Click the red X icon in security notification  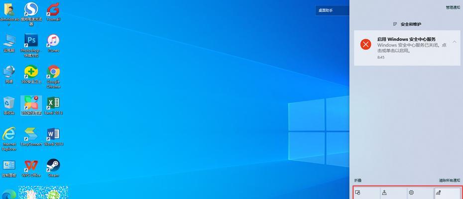pyautogui.click(x=365, y=45)
